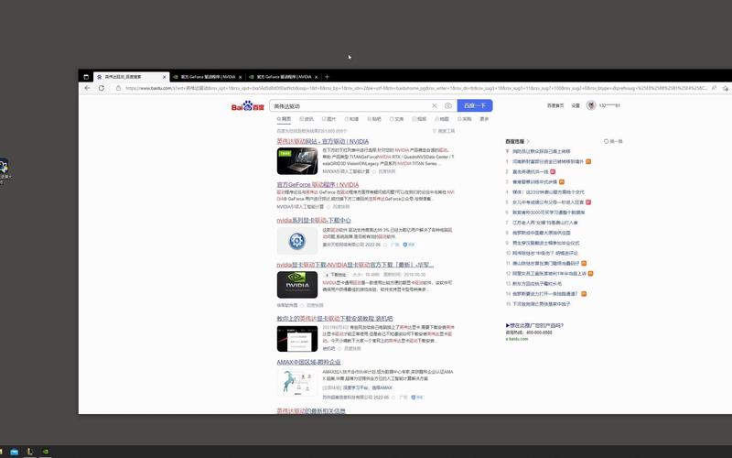The image size is (732, 458).
Task: Go back with the browser back arrow
Action: pyautogui.click(x=87, y=88)
